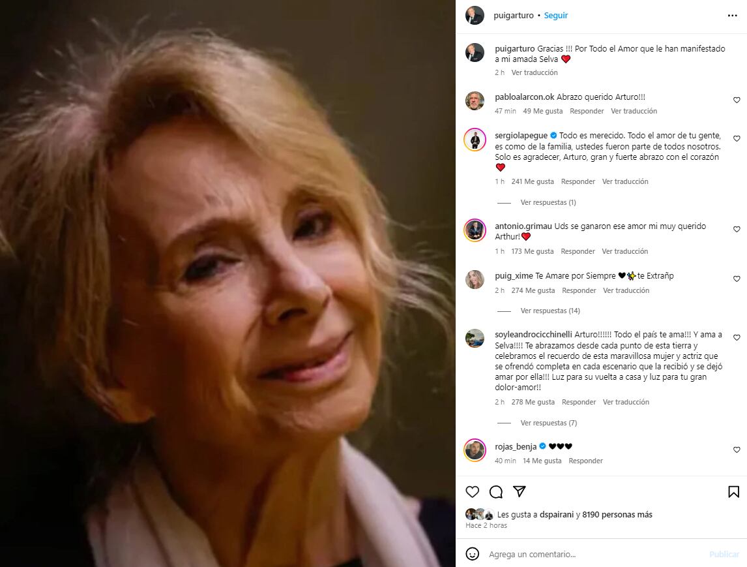Expand sergiolapegue's Ver respuestas (1)
This screenshot has height=567, width=747.
tap(548, 202)
